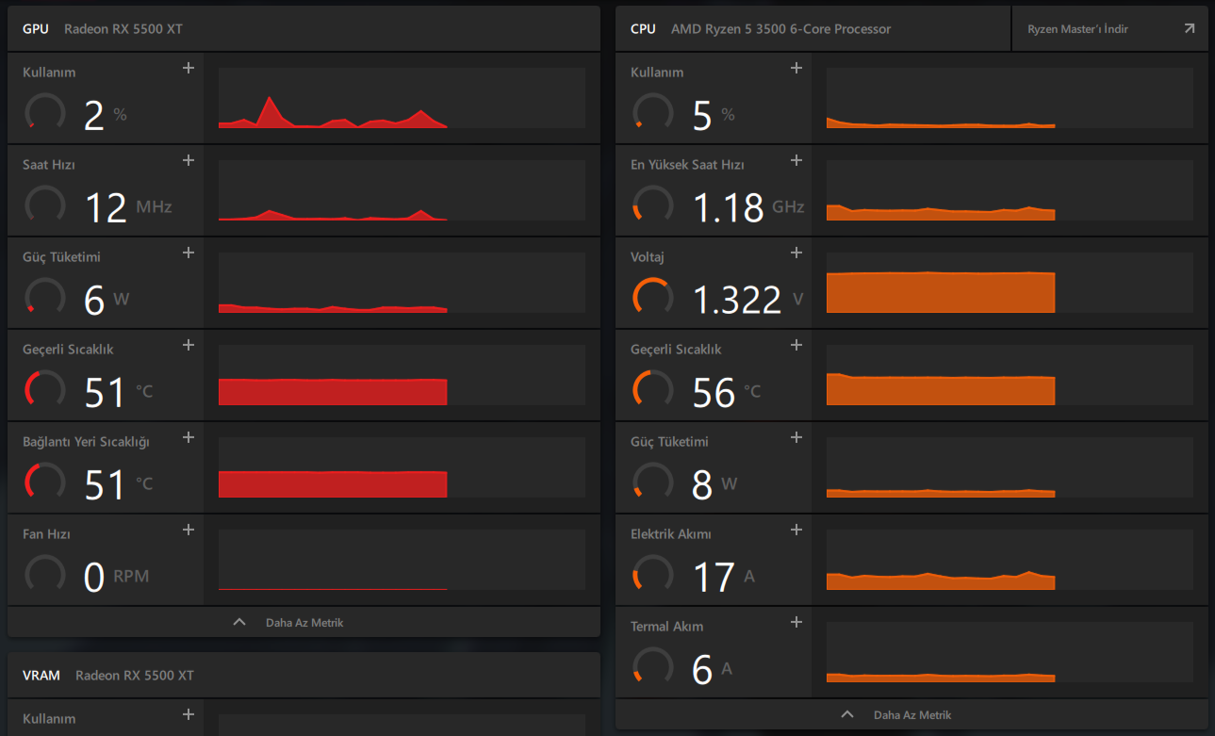Select the Voltaj orange history graph

[1010, 283]
